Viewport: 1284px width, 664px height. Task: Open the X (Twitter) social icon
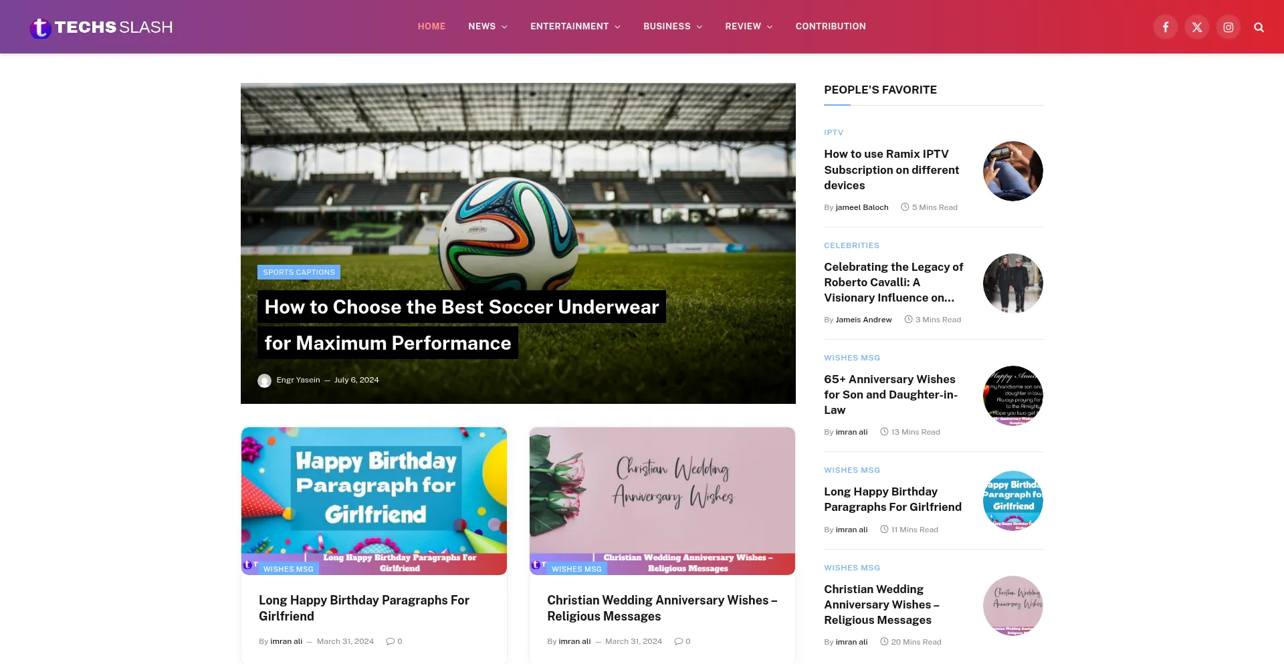point(1197,27)
